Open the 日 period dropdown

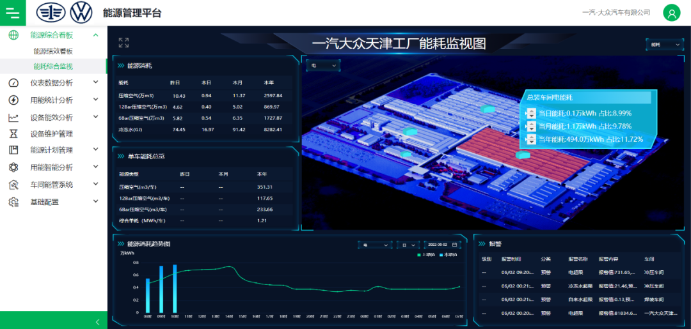[x=408, y=245]
